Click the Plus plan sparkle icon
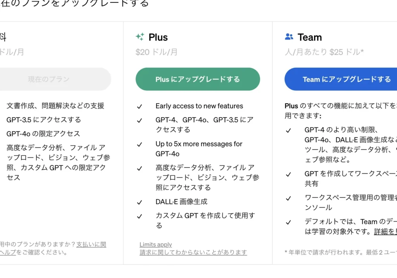The height and width of the screenshot is (278, 397). point(140,37)
